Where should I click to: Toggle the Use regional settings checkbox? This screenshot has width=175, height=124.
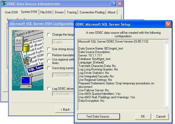[49, 59]
